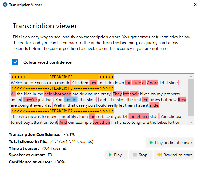Click the red-highlighted word 'neighborhood'
Viewport: 203px width, 171px height.
point(58,94)
